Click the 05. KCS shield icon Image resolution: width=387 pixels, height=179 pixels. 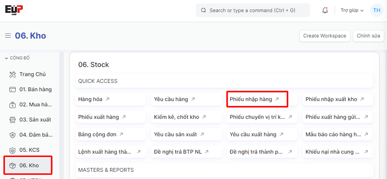[13, 150]
